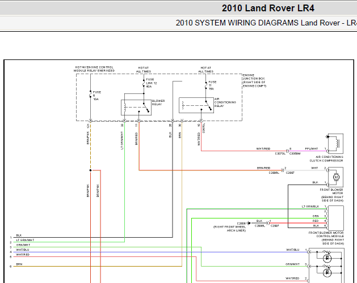Viewport: 357px width, 283px height.
Task: Select the Front Blower Motor Control Module box
Action: (x=335, y=217)
